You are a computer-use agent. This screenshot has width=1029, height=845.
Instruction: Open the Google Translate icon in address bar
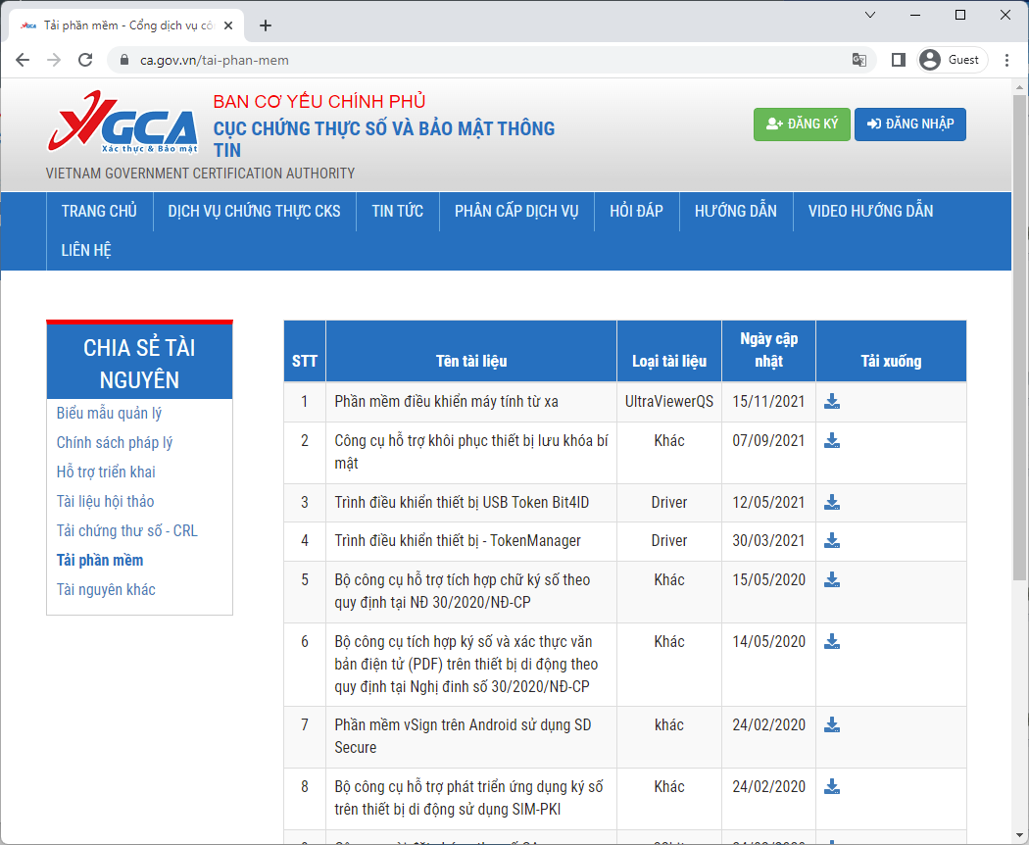(x=859, y=60)
